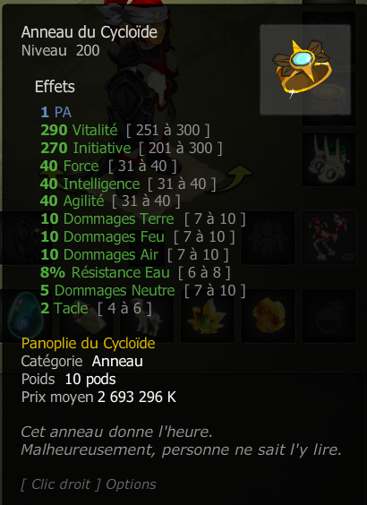This screenshot has height=505, width=367.
Task: Click the Cycloïde ring item icon
Action: (305, 69)
